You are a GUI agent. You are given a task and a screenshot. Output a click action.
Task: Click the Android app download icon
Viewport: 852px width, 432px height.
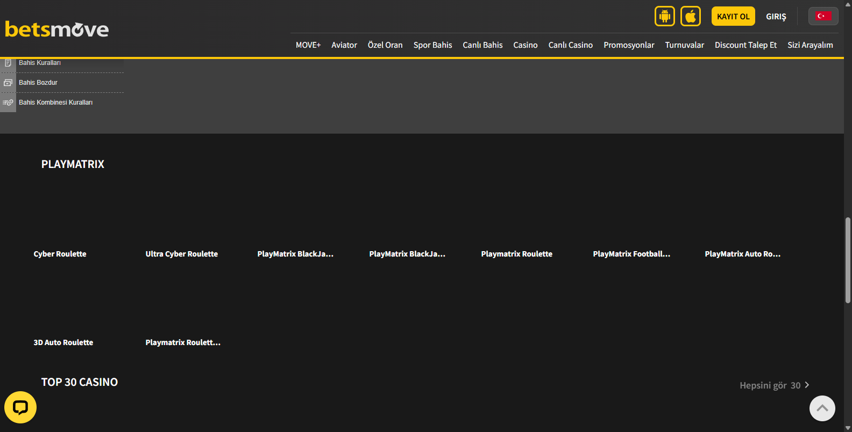[665, 16]
